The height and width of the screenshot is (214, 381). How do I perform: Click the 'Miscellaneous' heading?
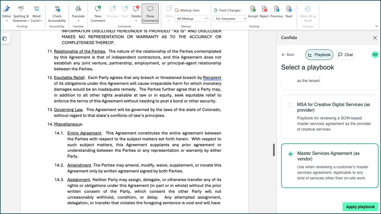pyautogui.click(x=68, y=124)
